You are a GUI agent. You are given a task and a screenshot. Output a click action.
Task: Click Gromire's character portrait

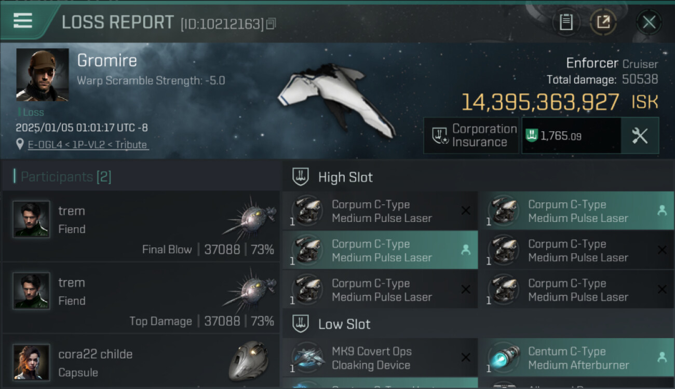43,75
